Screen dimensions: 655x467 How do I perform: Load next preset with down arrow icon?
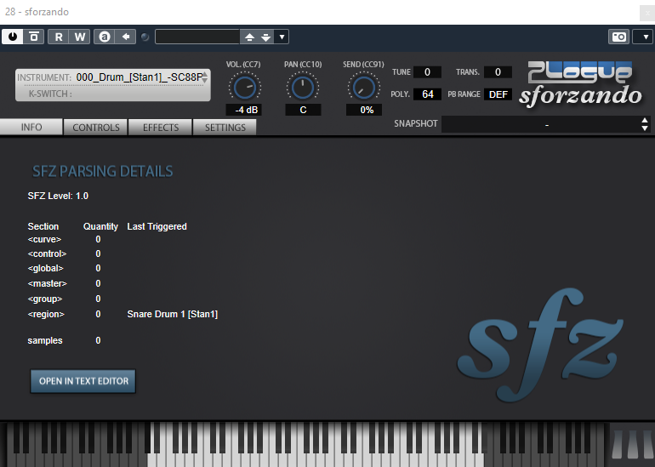[266, 37]
